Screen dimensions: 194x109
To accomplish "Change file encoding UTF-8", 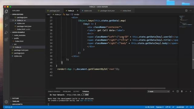I will coord(168,107).
